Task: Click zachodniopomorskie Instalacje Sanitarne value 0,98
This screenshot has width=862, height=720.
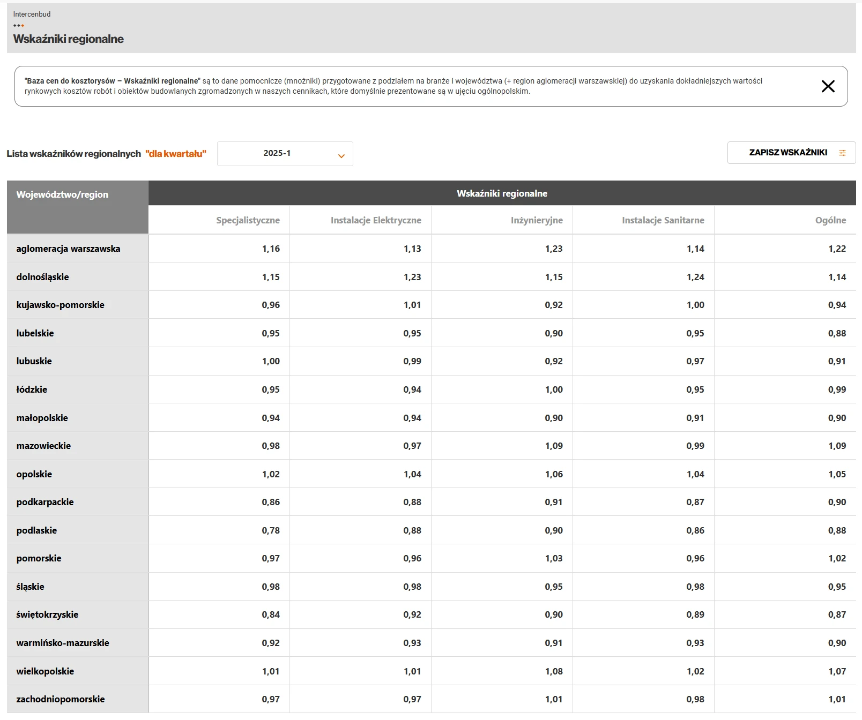Action: (695, 699)
